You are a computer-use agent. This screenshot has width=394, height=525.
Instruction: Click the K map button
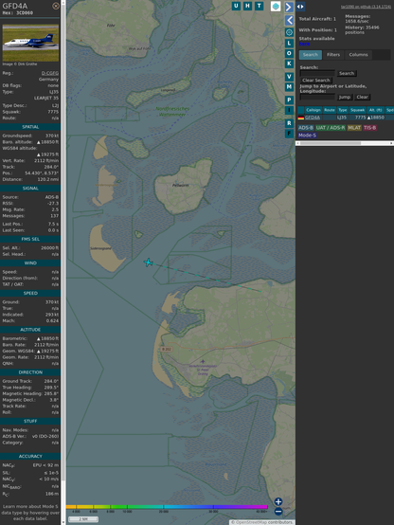[289, 63]
